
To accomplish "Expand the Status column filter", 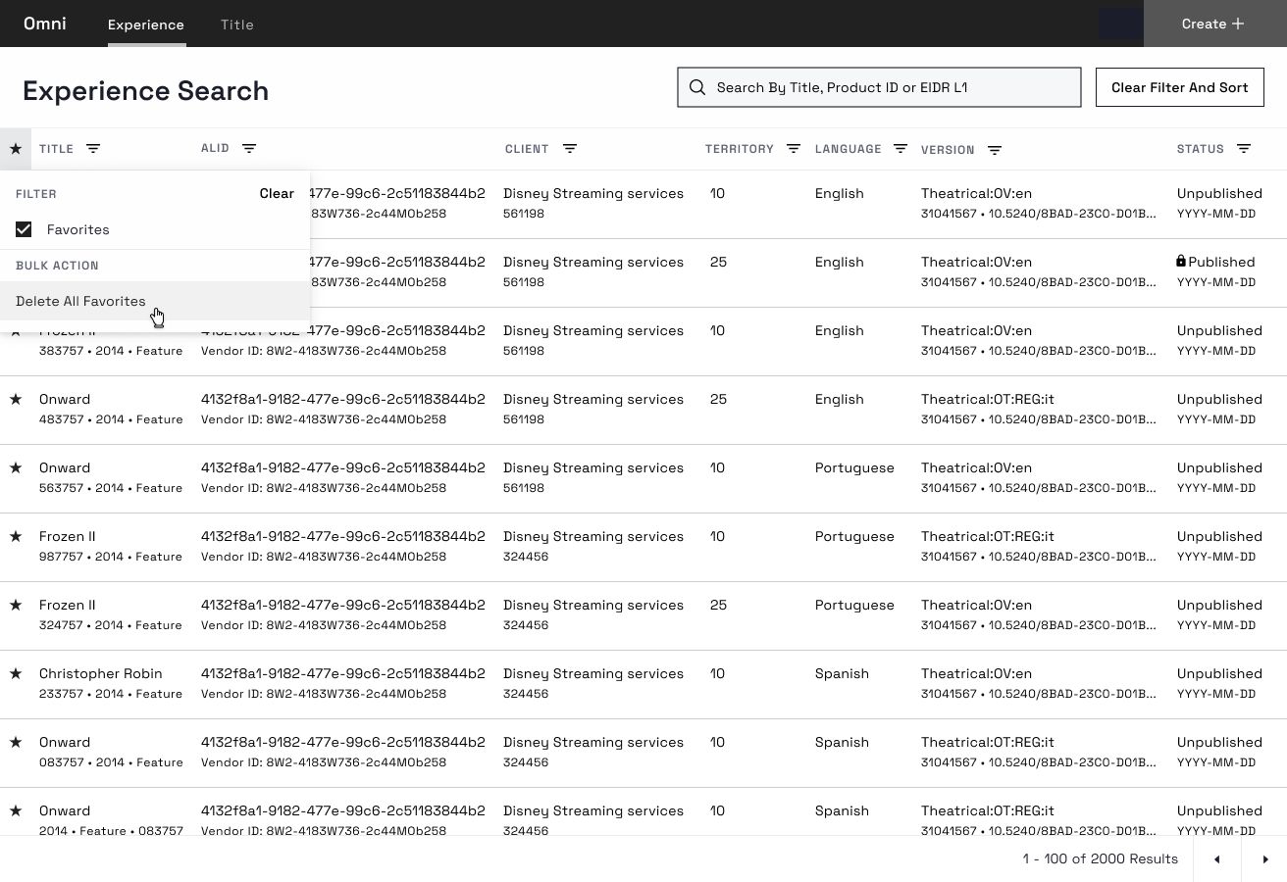I will point(1244,149).
